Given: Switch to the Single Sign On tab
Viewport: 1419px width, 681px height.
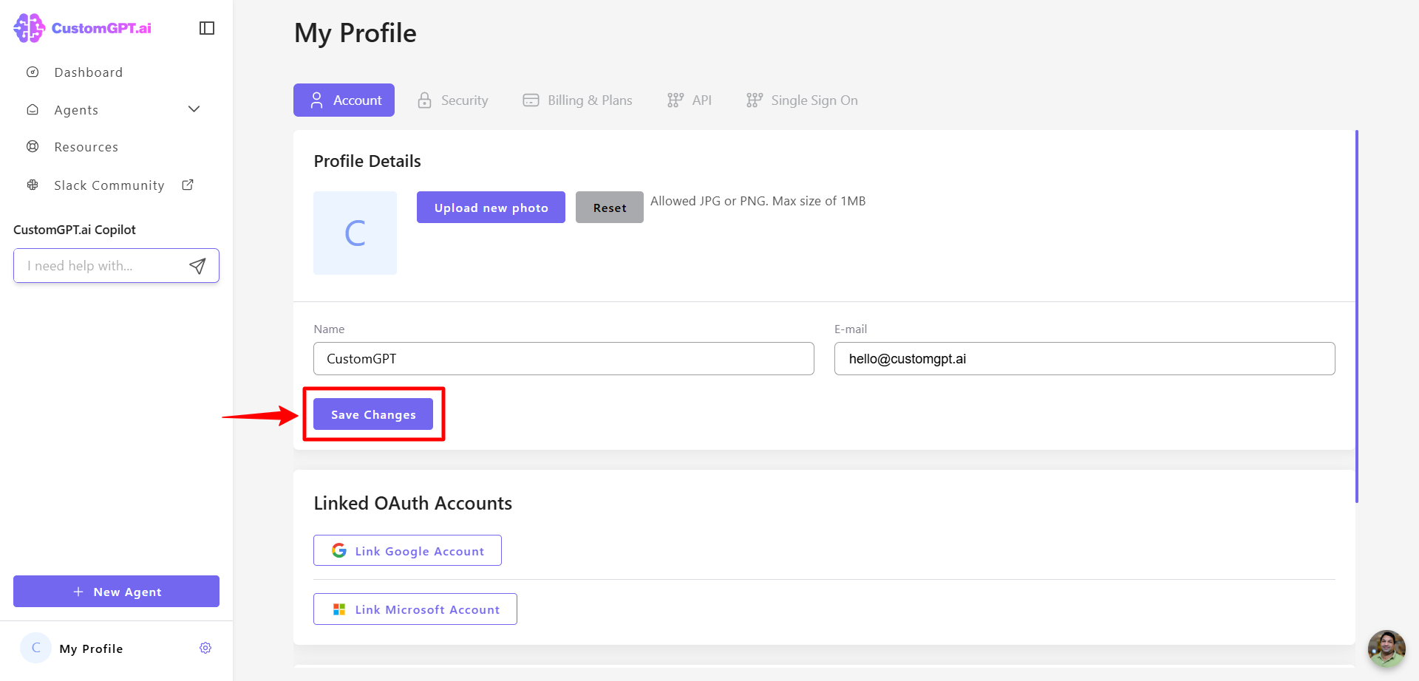Looking at the screenshot, I should click(x=802, y=100).
